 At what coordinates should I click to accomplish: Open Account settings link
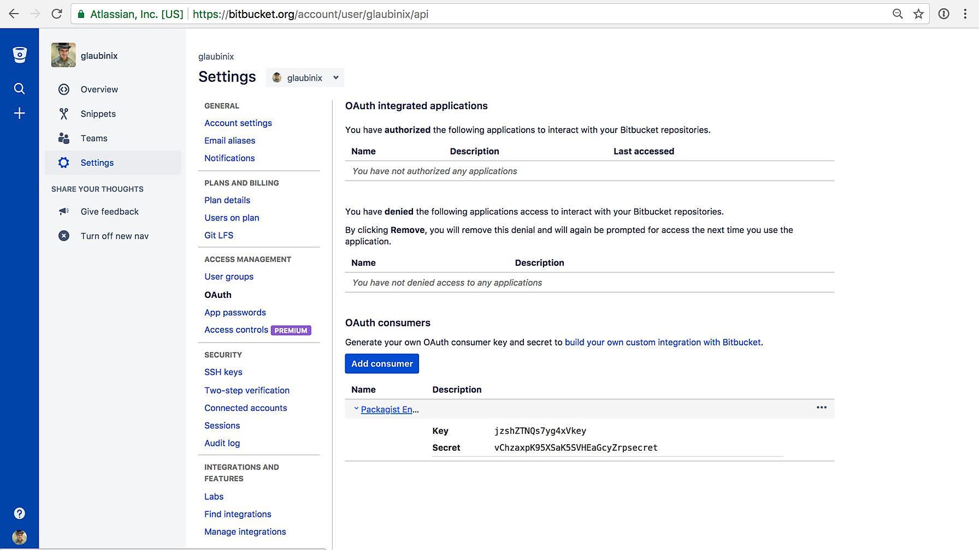click(x=238, y=123)
